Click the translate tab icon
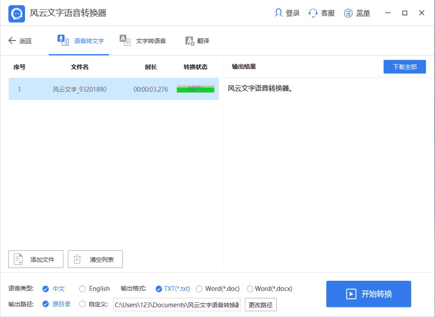Viewport: 435px width, 317px height. click(190, 41)
